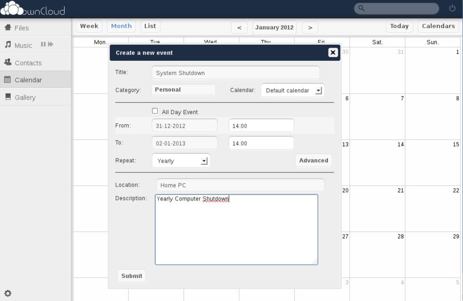Click the Advanced repeat options button
Viewport: 463px width, 301px height.
tap(313, 160)
